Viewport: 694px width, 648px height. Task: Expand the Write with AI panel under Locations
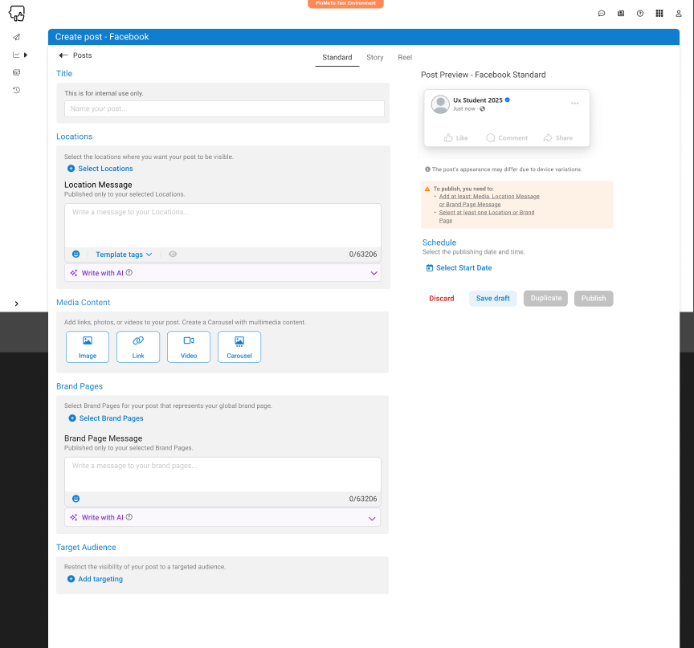click(x=372, y=272)
